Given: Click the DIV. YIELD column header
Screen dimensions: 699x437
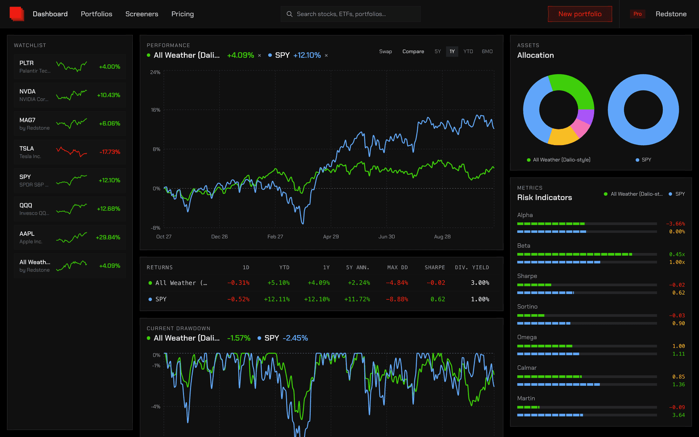Looking at the screenshot, I should click(x=472, y=267).
